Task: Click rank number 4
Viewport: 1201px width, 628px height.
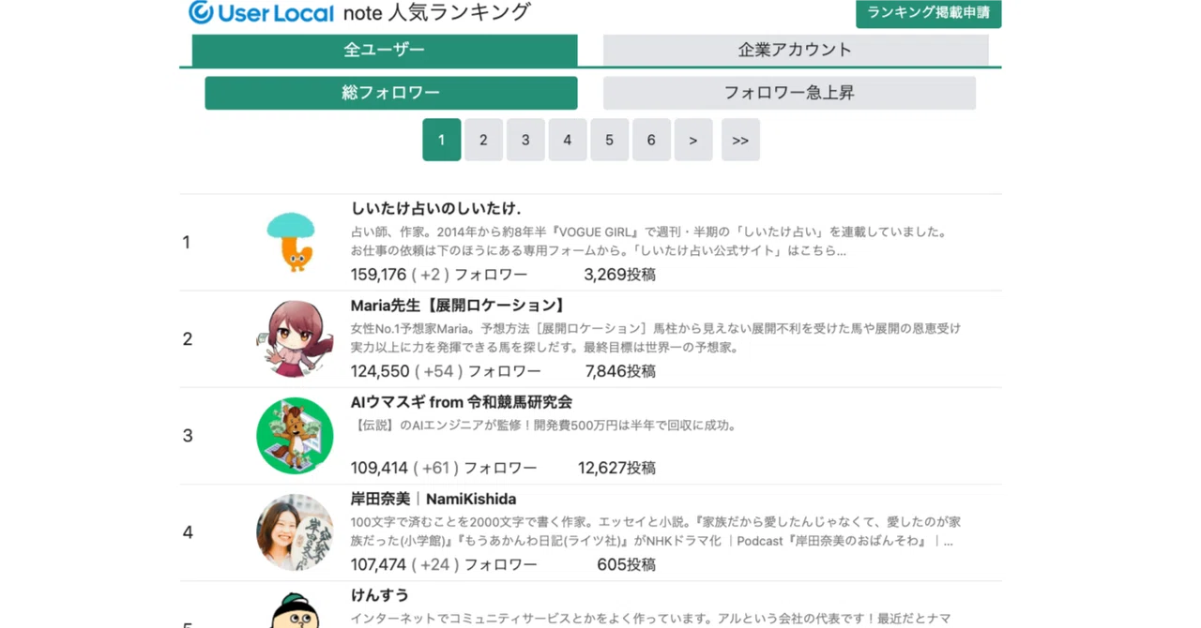Action: click(188, 532)
